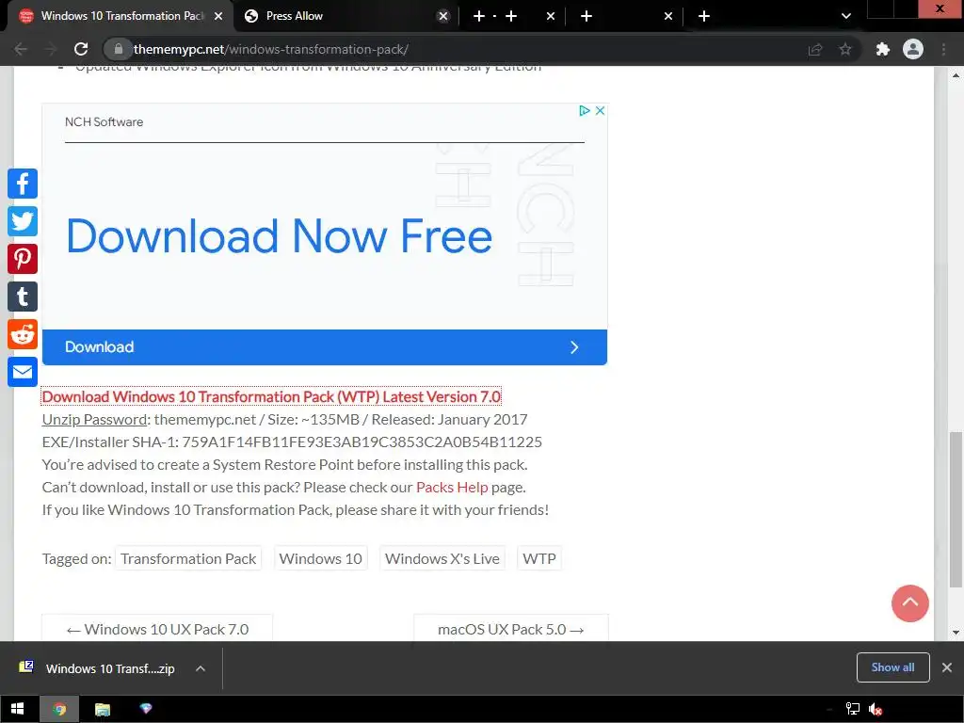Viewport: 964px width, 723px height.
Task: Click scrollbar down arrow
Action: 956,632
